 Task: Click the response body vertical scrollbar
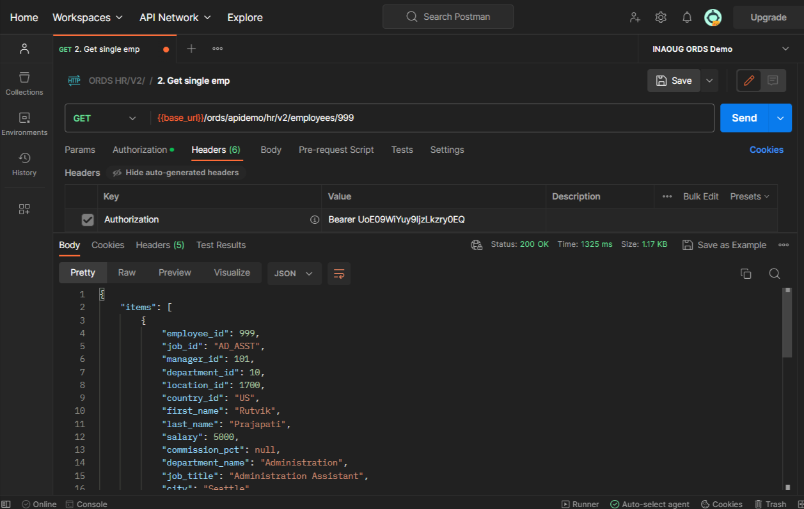coord(787,323)
